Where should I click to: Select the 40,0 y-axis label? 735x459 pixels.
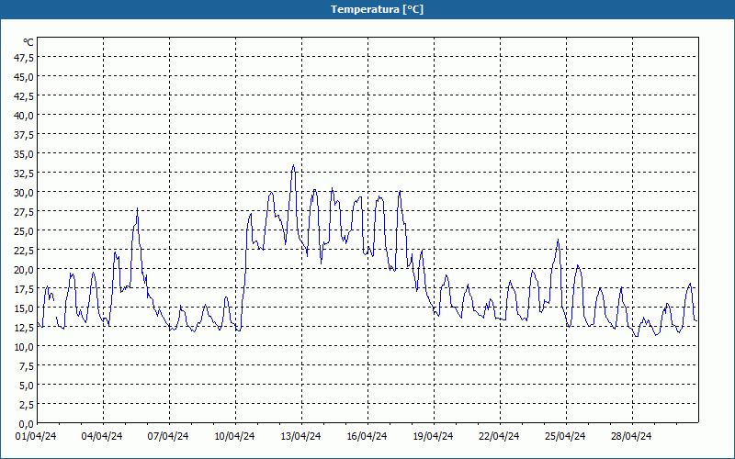pos(24,116)
